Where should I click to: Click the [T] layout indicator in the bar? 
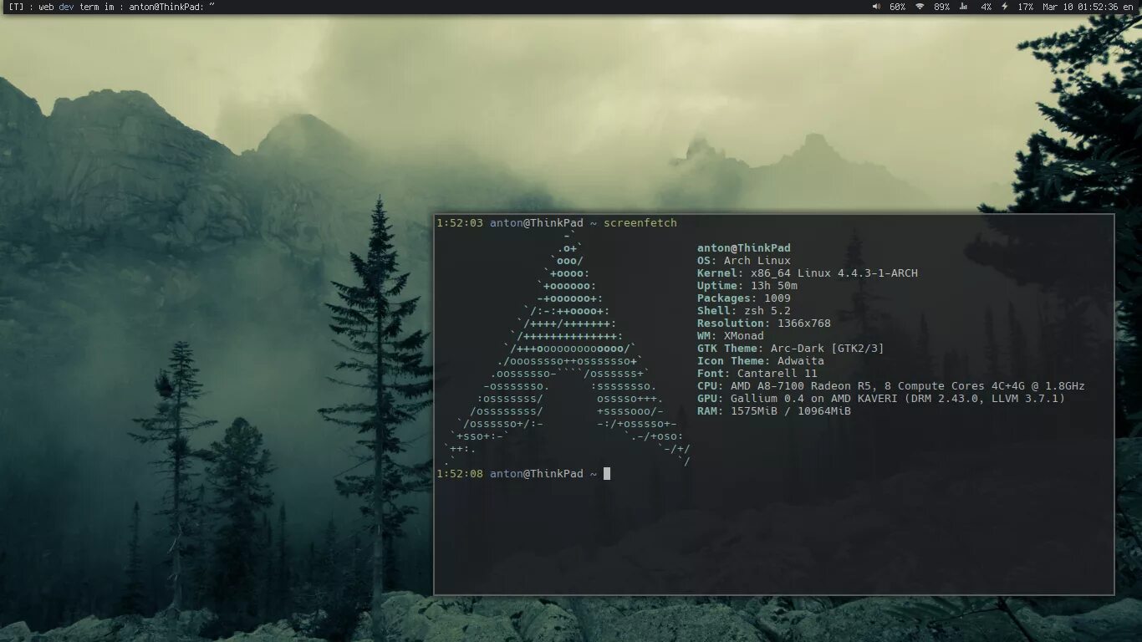pos(17,6)
